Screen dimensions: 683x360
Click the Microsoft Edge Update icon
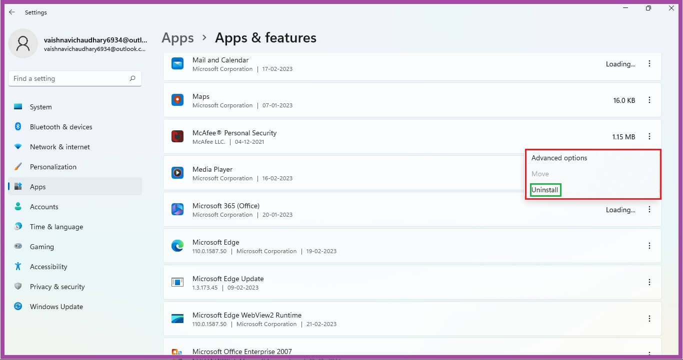[x=177, y=282]
